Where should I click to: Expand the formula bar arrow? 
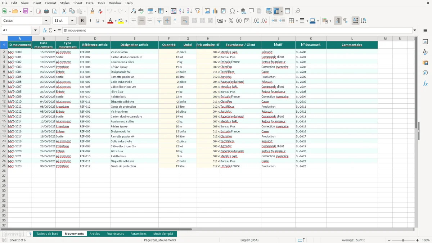pyautogui.click(x=415, y=31)
